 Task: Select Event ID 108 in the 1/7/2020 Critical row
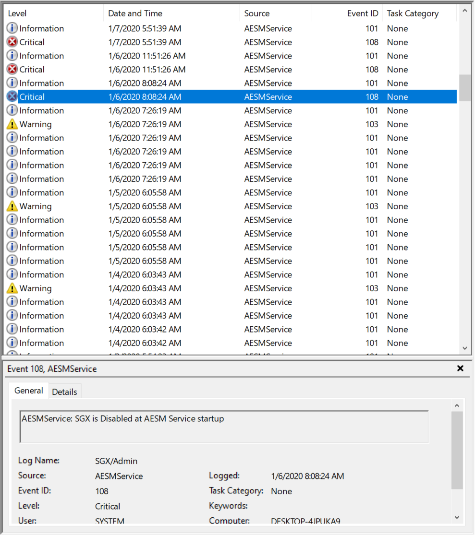(372, 42)
